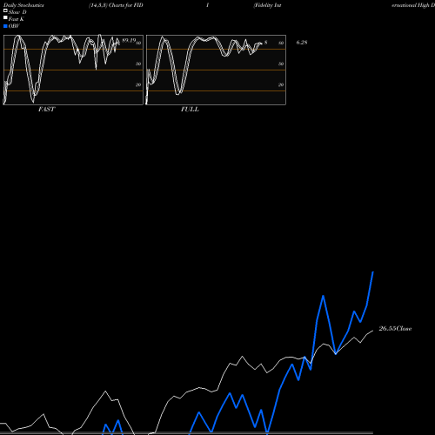
Task: Click the '26.55 Close' price label
Action: (395, 329)
